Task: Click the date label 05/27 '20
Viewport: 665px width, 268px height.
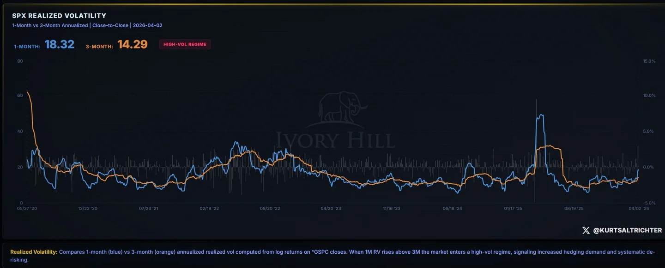Action: (27, 209)
